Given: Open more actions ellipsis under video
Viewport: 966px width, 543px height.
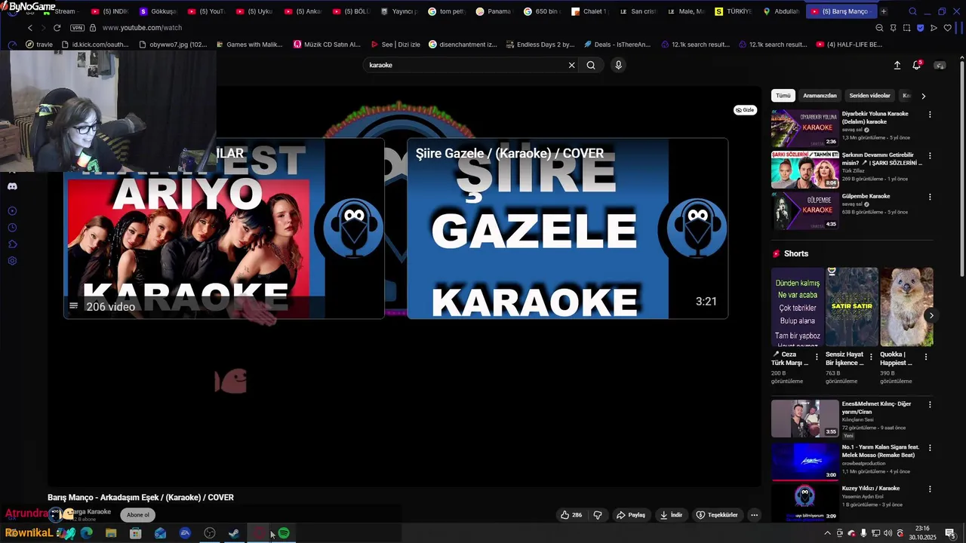Looking at the screenshot, I should pos(754,515).
